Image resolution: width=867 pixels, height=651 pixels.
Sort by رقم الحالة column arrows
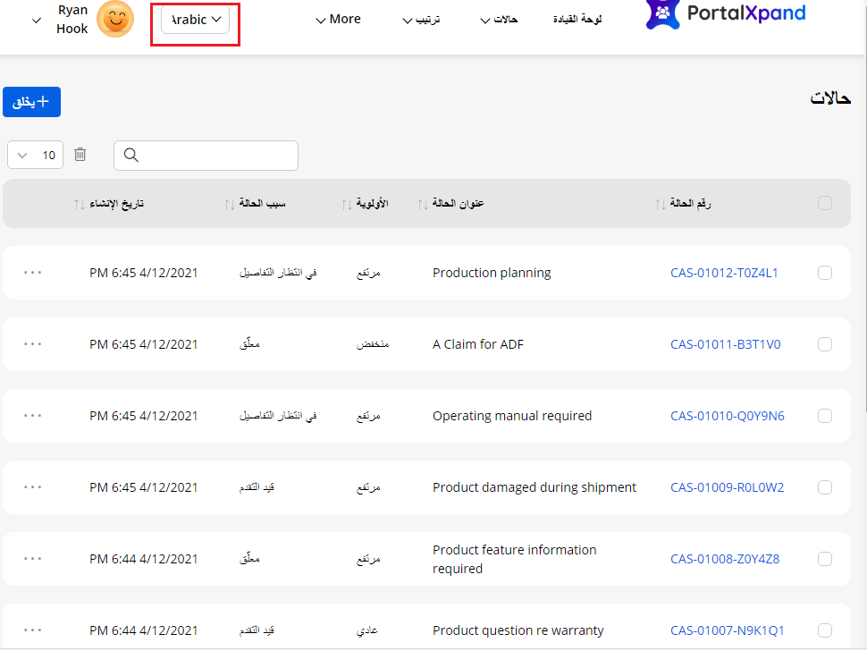660,204
